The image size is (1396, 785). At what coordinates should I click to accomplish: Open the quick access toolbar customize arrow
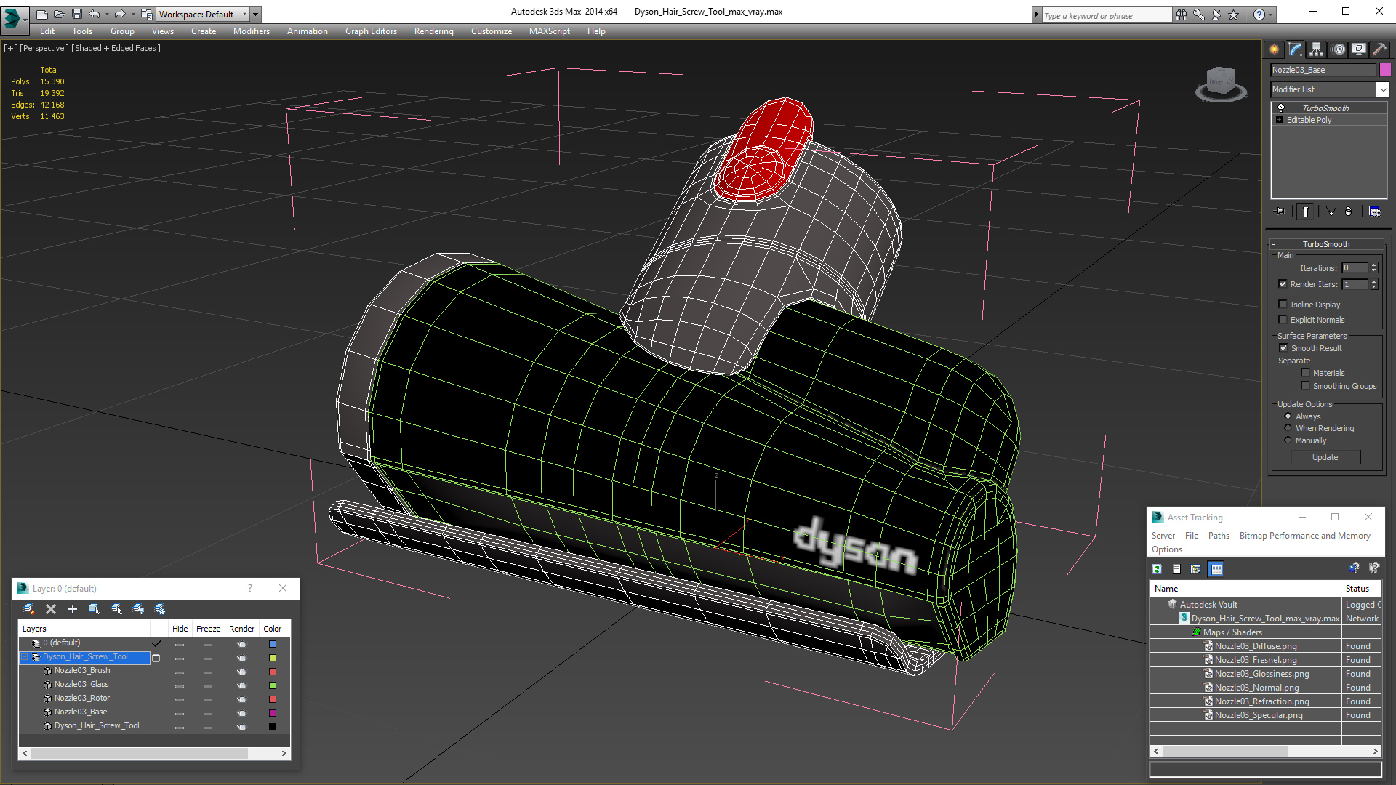coord(255,14)
